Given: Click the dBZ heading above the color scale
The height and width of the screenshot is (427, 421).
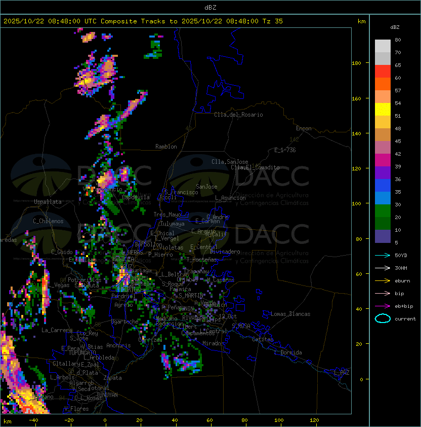Looking at the screenshot, I should [x=395, y=27].
